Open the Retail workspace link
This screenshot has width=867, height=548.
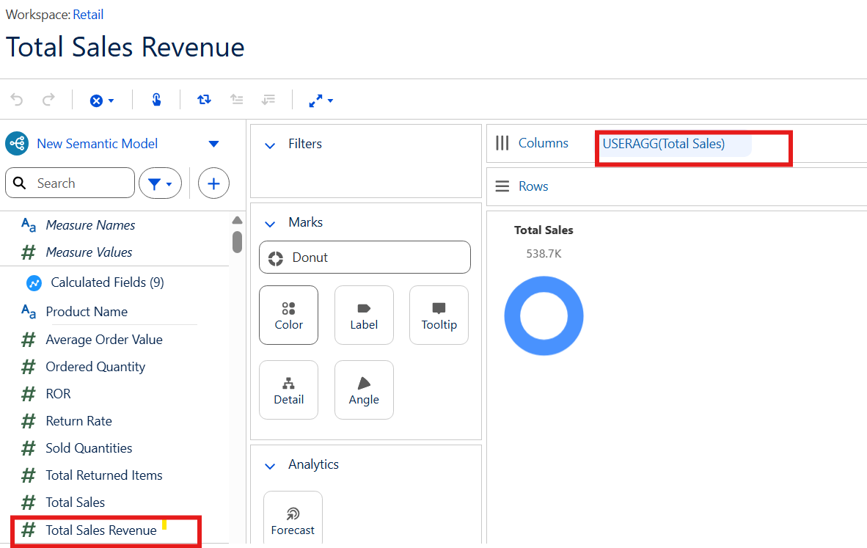coord(88,15)
